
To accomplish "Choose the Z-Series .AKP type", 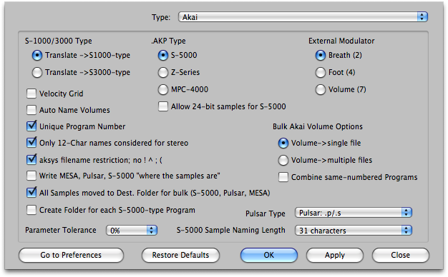I will [x=163, y=72].
